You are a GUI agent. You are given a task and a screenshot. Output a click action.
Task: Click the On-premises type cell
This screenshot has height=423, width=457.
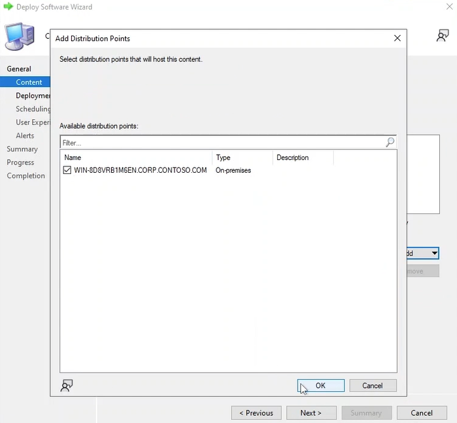tap(233, 170)
